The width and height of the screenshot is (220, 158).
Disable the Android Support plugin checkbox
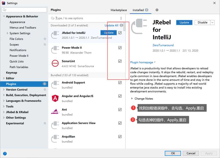[x=120, y=83]
